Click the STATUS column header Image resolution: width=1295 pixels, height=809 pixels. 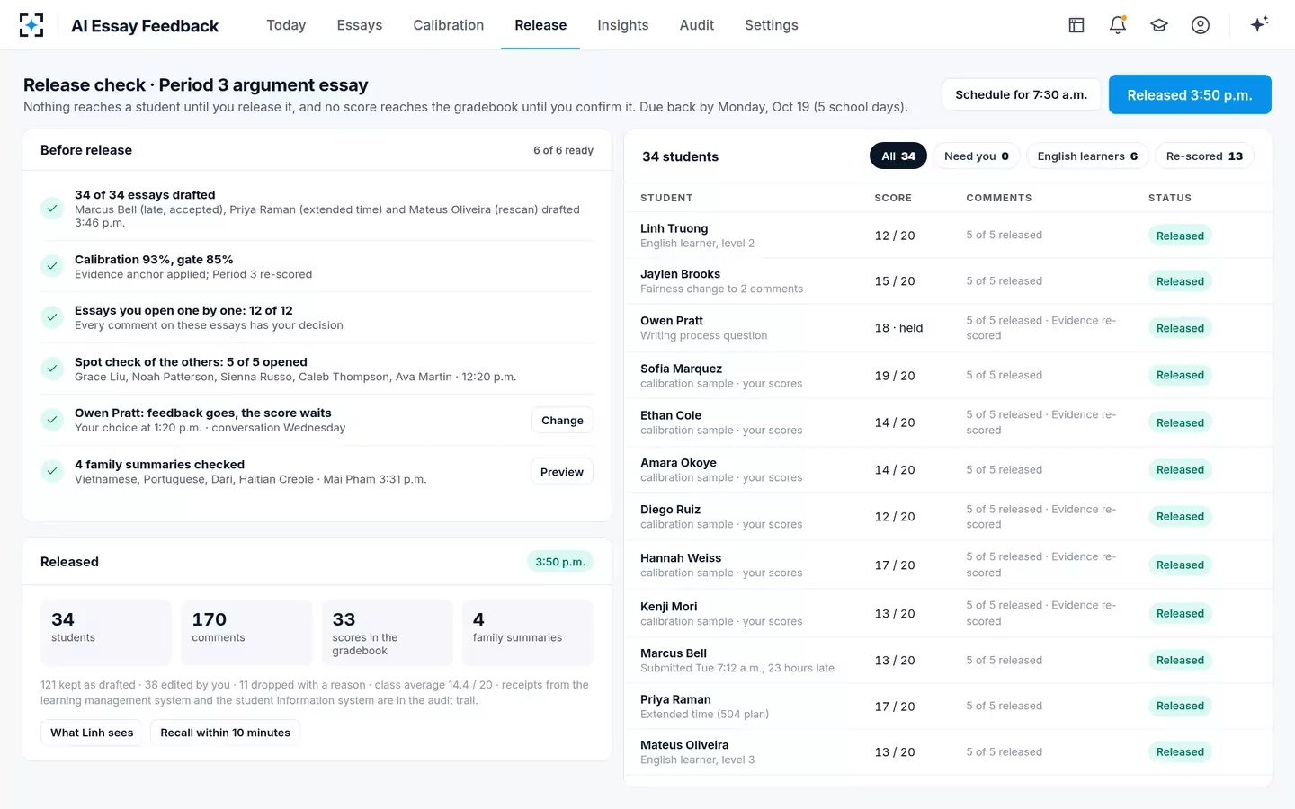point(1170,198)
